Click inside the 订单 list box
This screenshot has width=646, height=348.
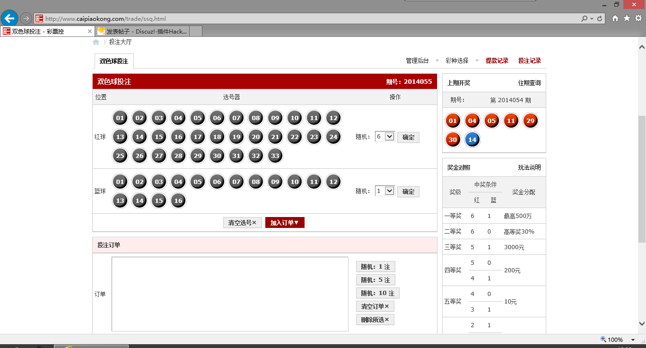pos(230,294)
